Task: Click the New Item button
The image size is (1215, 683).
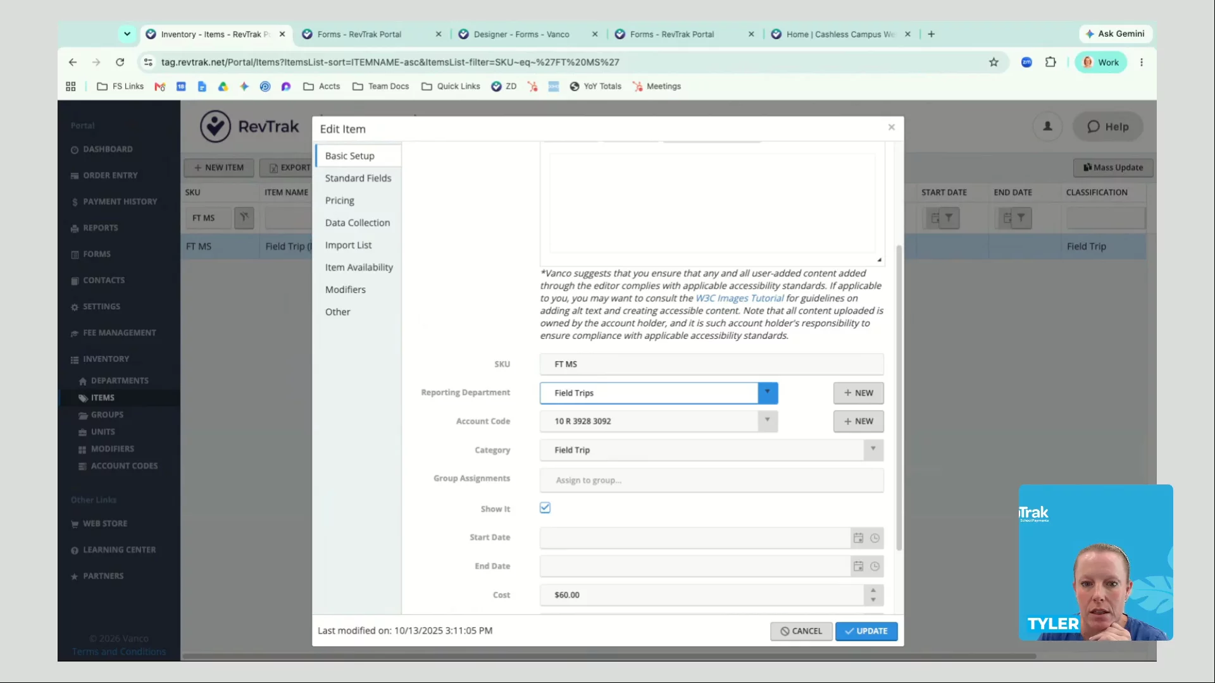Action: 219,168
